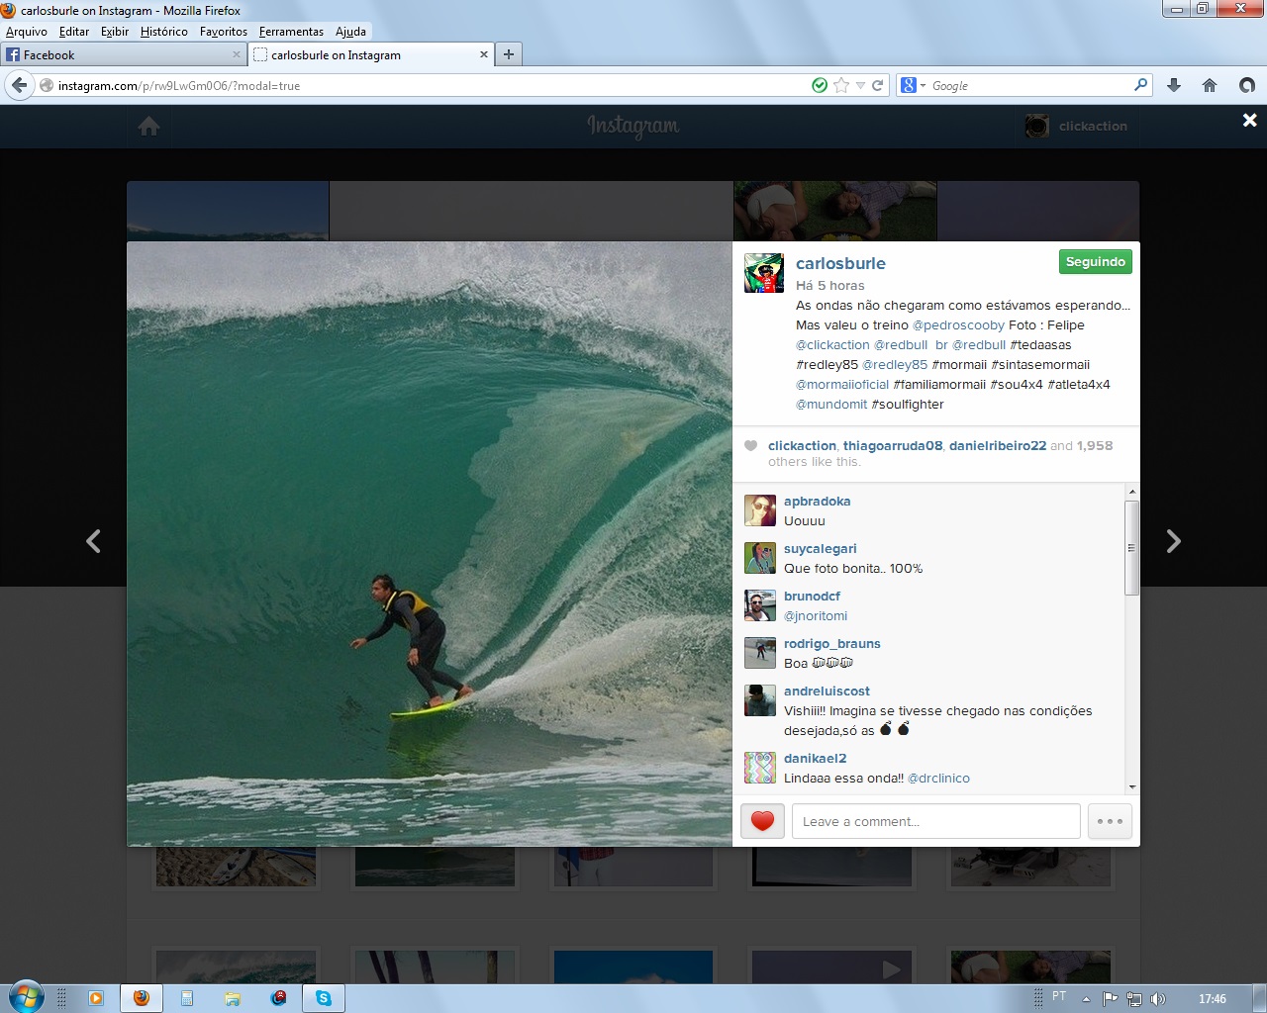Close the photo modal with X
The image size is (1267, 1013).
pyautogui.click(x=1250, y=120)
